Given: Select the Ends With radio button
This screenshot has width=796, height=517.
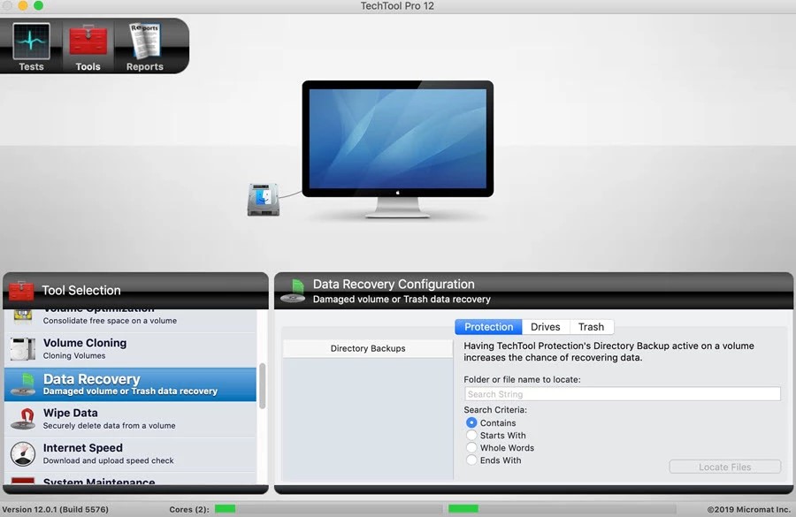Looking at the screenshot, I should [471, 460].
